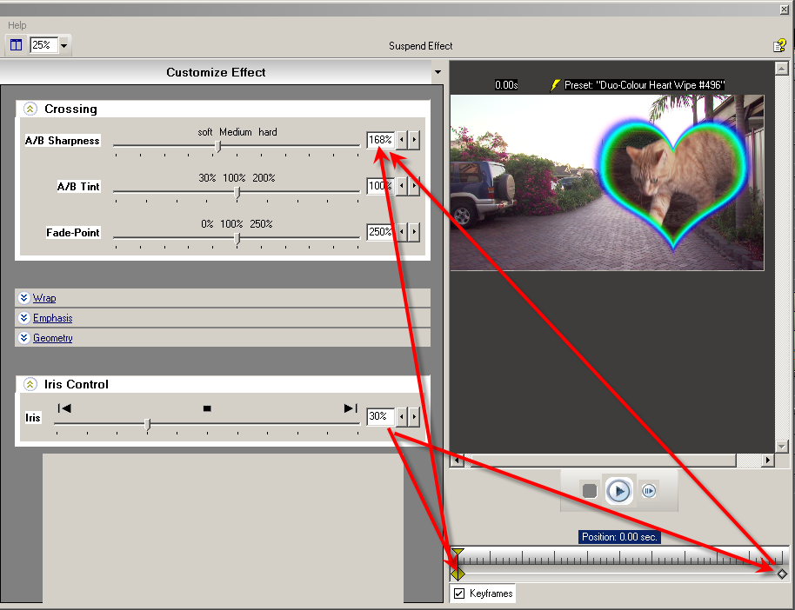The image size is (795, 610).
Task: Expand the Wrap section
Action: [x=44, y=298]
